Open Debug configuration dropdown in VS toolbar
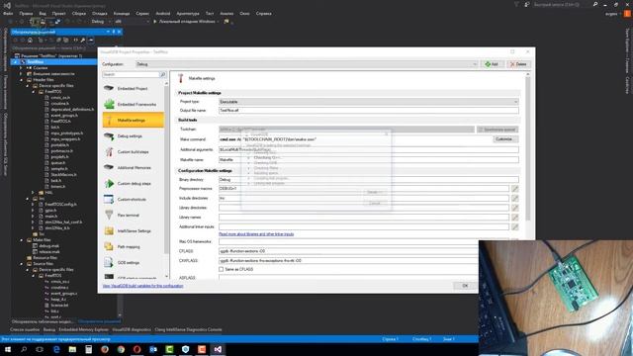633x356 pixels. point(100,22)
